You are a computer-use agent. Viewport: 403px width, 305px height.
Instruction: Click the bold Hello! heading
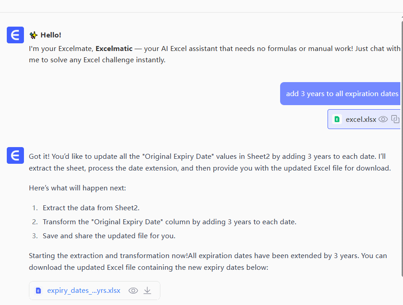coord(51,35)
